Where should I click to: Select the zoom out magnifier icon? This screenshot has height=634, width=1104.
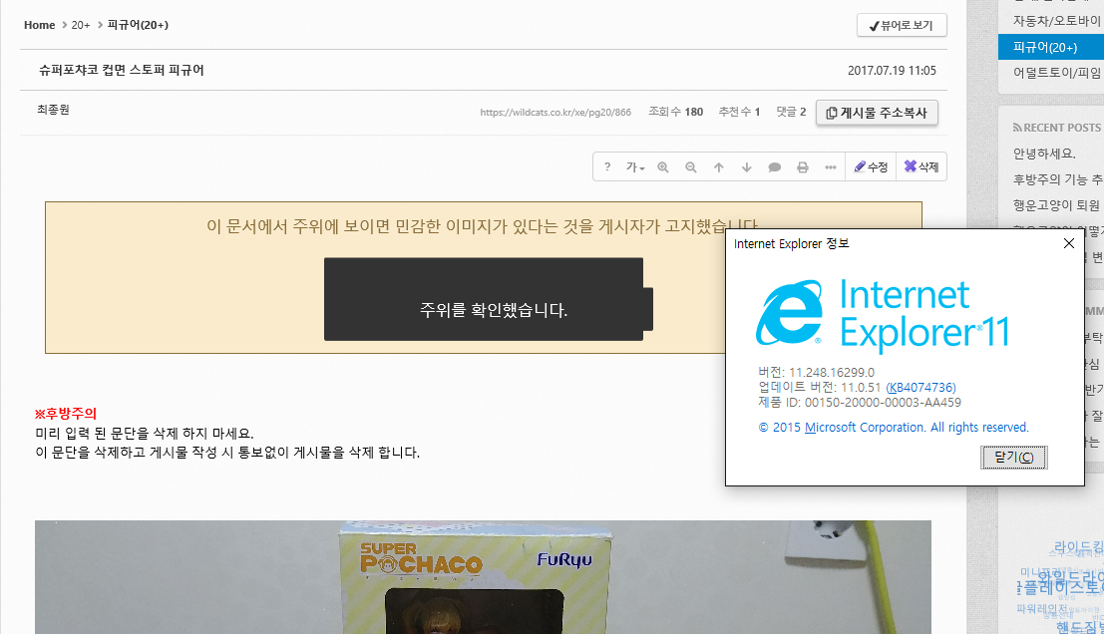[x=691, y=166]
